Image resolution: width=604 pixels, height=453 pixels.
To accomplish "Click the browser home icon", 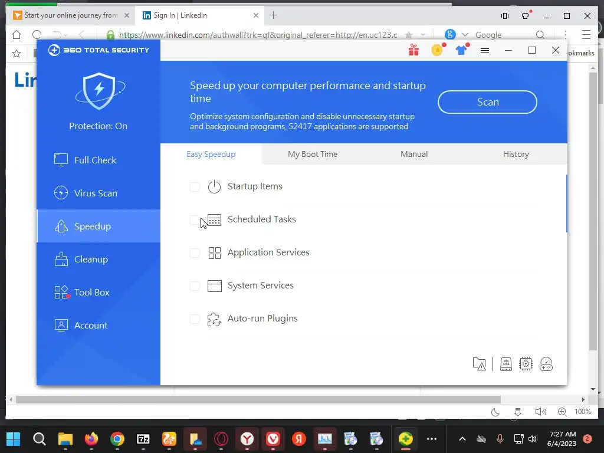I will [x=17, y=35].
